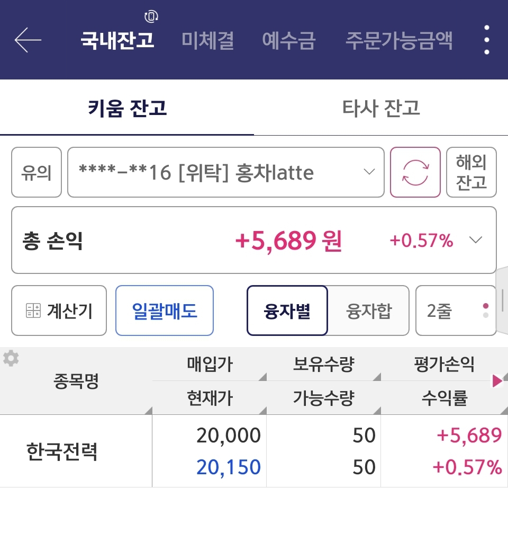Image resolution: width=508 pixels, height=541 pixels.
Task: Select the 한국전력 stock row
Action: pos(62,451)
